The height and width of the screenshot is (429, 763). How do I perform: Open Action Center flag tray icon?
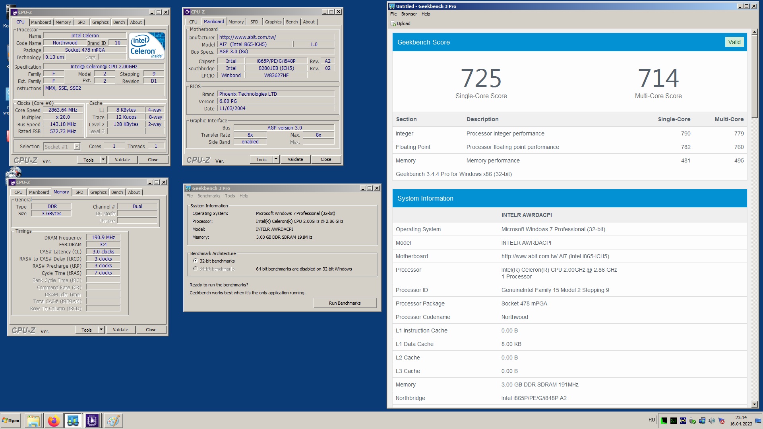click(x=721, y=421)
